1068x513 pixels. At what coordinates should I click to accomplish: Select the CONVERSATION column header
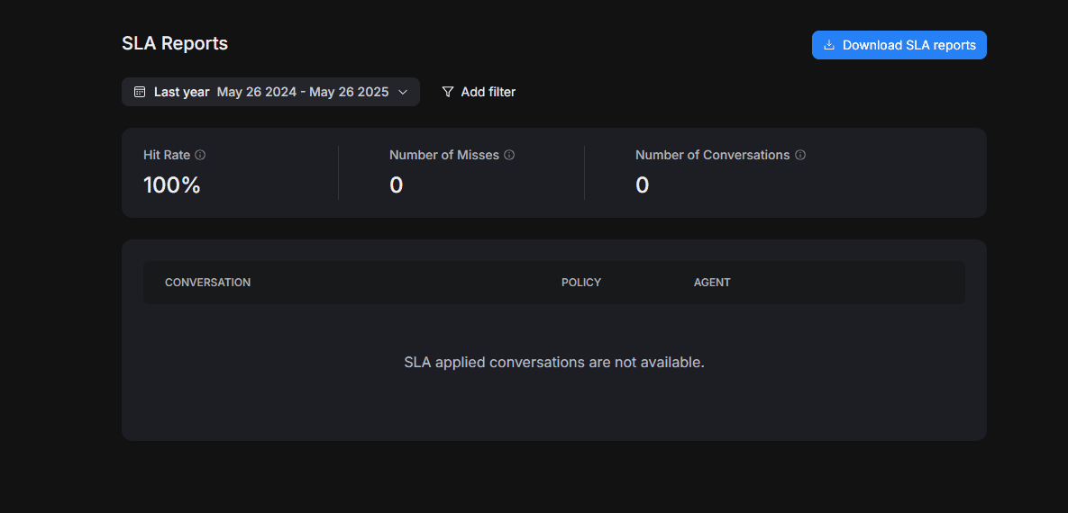(208, 283)
